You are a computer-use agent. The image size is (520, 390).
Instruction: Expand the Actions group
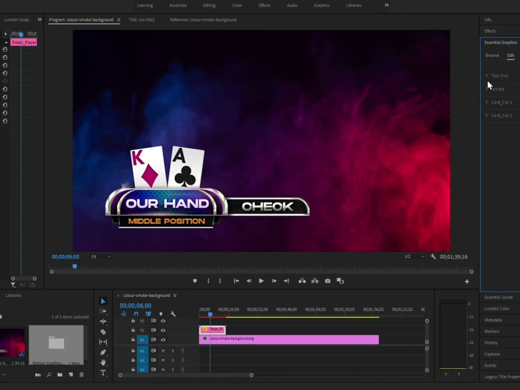click(x=487, y=89)
